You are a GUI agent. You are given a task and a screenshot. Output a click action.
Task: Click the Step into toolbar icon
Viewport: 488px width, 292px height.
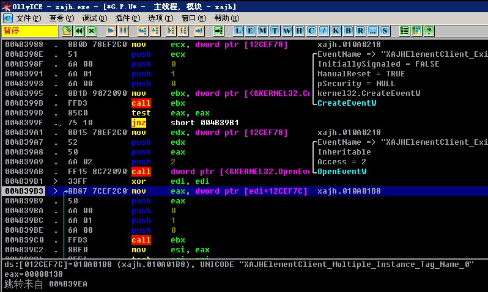pyautogui.click(x=142, y=31)
